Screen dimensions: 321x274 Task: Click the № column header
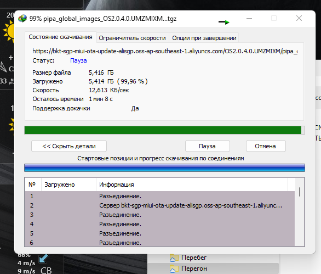pyautogui.click(x=33, y=184)
